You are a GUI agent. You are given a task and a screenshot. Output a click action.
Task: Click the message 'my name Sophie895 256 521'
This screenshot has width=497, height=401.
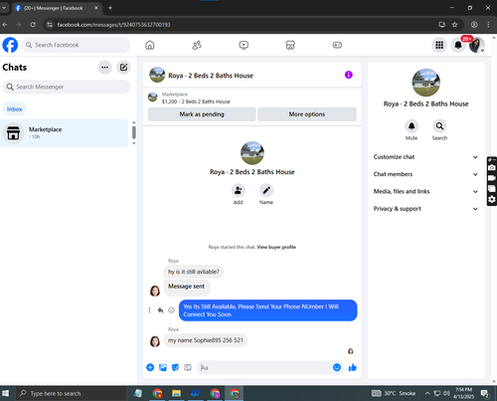pos(206,340)
